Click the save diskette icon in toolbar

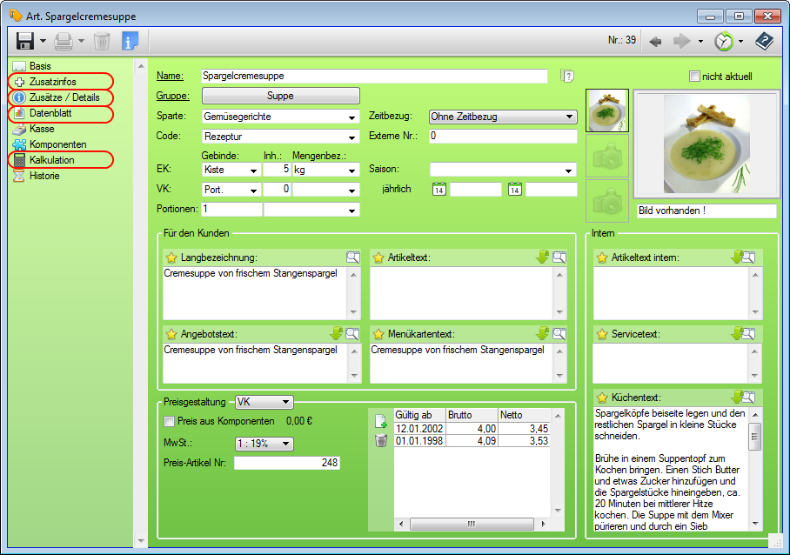tap(24, 41)
